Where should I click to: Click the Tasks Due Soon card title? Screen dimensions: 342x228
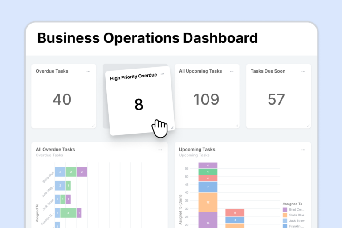[x=268, y=71]
